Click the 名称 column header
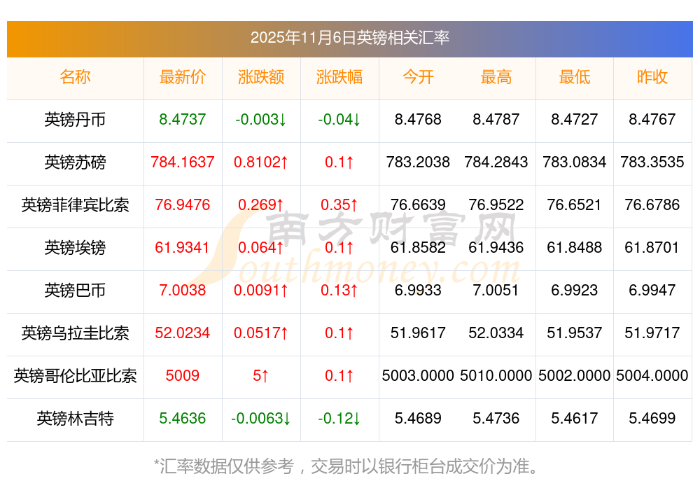Image resolution: width=700 pixels, height=488 pixels. pos(75,77)
